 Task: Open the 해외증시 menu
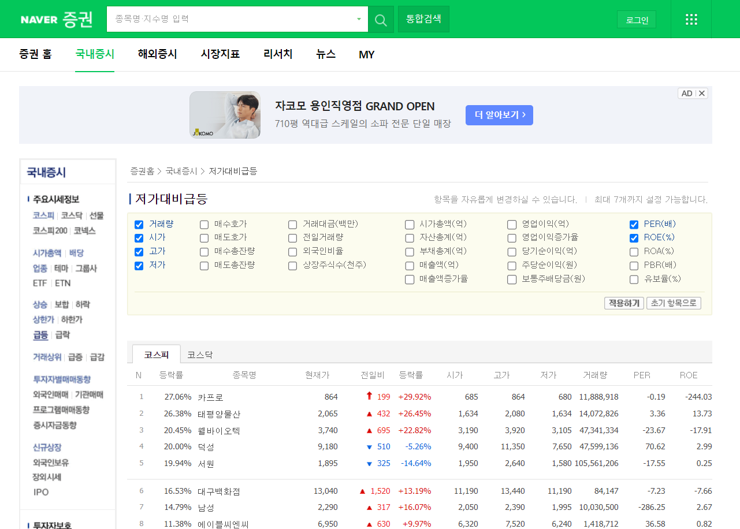tap(157, 54)
